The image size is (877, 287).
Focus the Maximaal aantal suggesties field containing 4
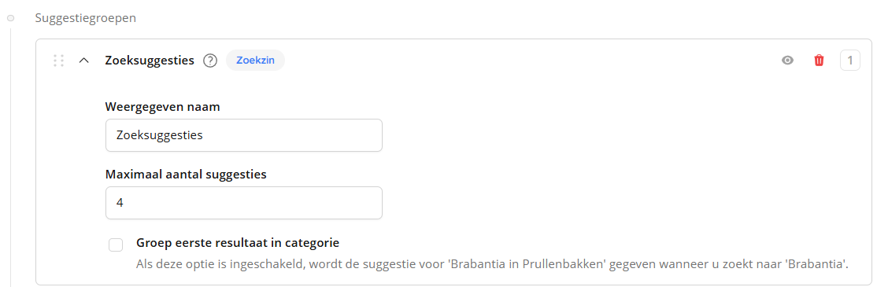tap(244, 203)
